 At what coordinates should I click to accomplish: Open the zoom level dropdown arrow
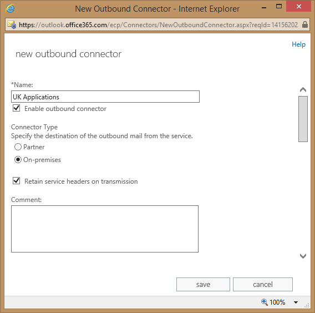[x=296, y=302]
